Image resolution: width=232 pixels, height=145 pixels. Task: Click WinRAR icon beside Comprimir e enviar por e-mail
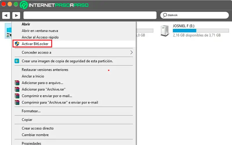[17, 96]
